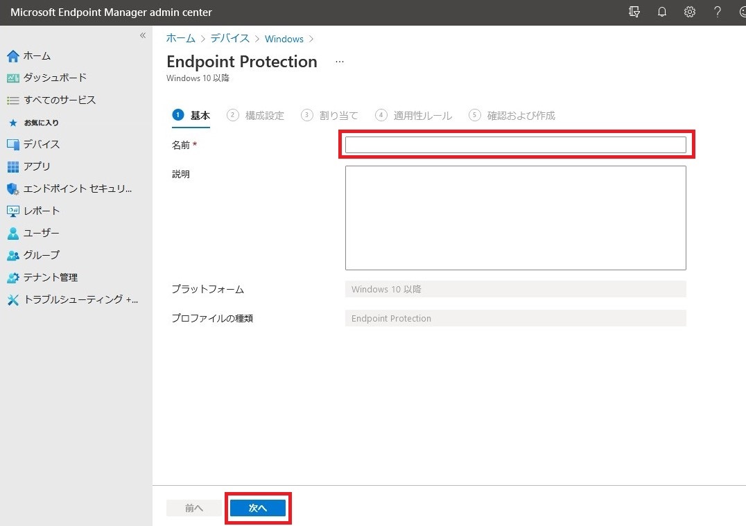The width and height of the screenshot is (746, 526).
Task: Open グループ in the sidebar
Action: 42,256
